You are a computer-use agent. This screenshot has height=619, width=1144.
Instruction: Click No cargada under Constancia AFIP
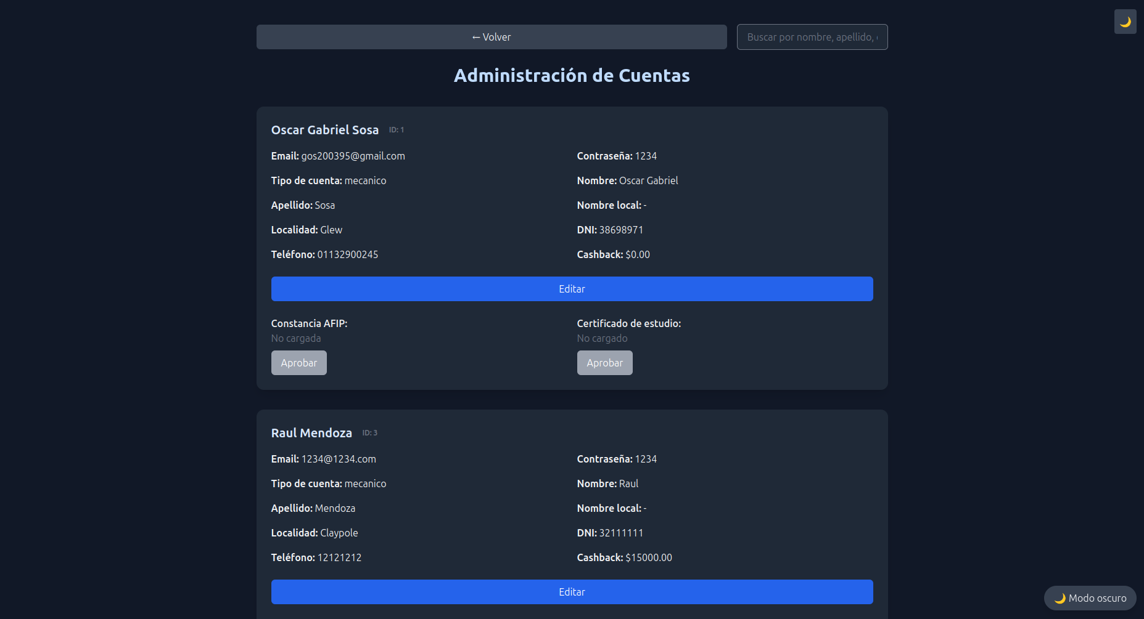[296, 338]
